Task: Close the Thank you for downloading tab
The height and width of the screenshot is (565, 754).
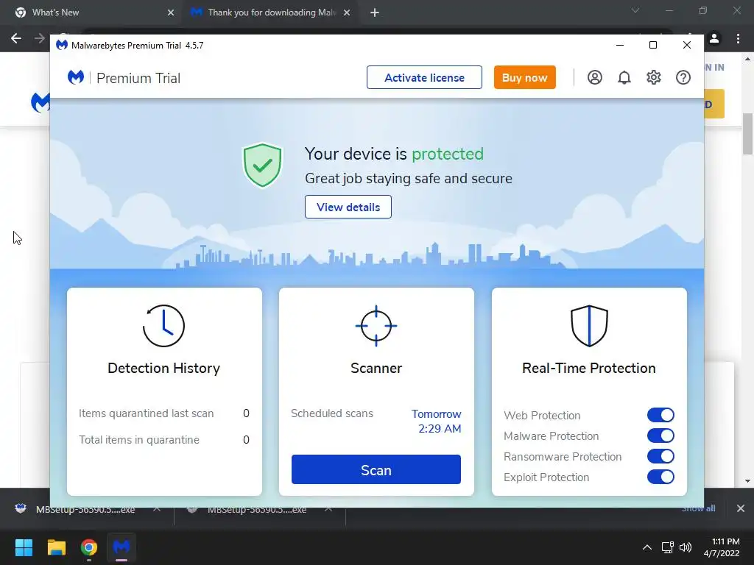Action: [347, 13]
